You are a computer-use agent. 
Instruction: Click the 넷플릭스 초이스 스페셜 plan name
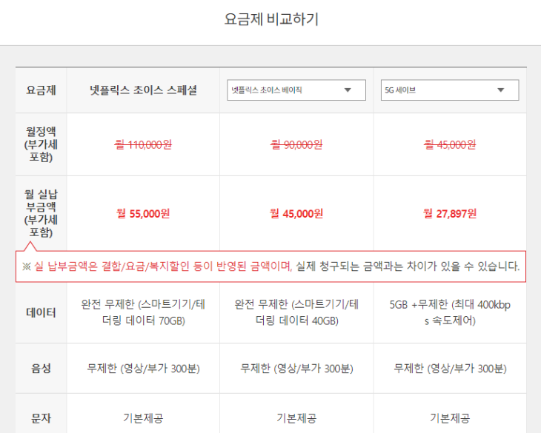pyautogui.click(x=143, y=90)
